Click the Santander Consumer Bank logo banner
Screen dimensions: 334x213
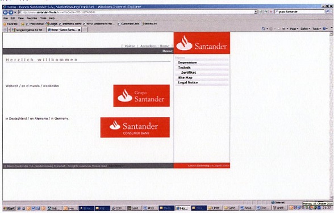(135, 127)
